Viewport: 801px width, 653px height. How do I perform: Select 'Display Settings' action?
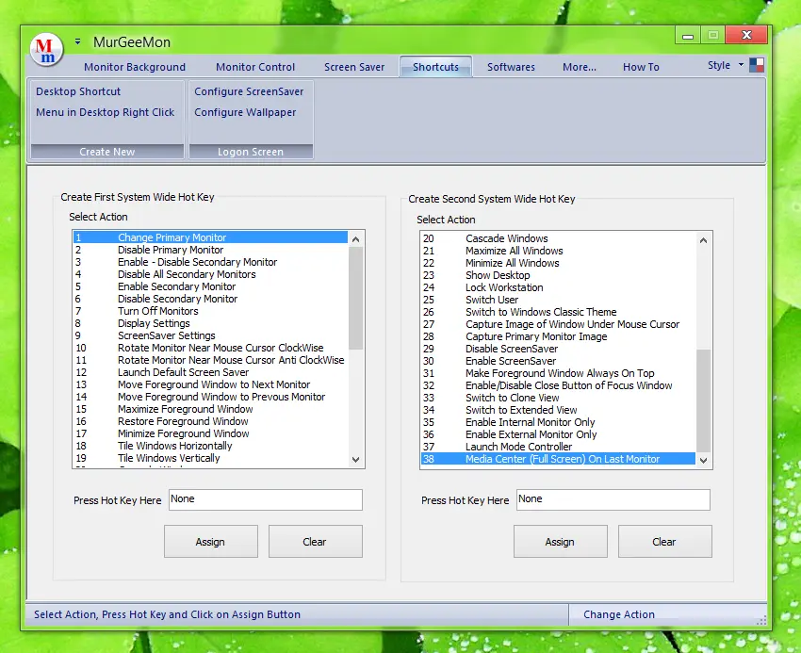pos(210,323)
